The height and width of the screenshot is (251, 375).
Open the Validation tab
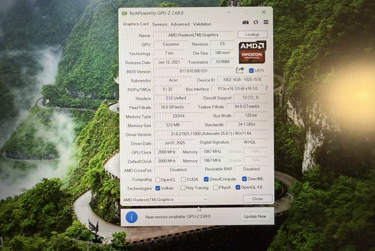click(202, 24)
